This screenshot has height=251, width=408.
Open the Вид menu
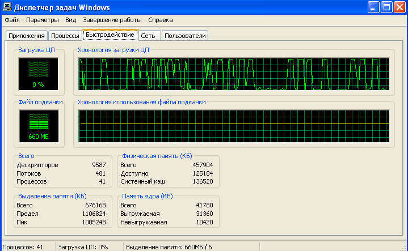[70, 20]
